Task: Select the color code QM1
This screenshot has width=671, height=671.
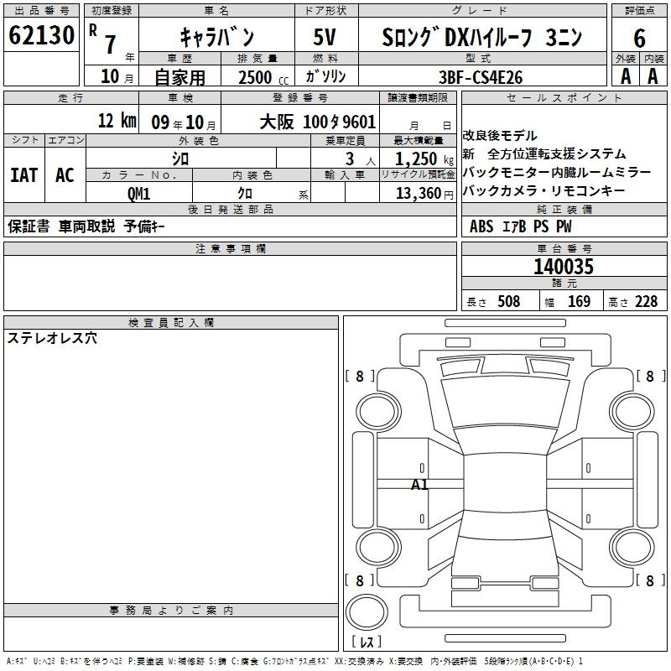Action: click(x=139, y=192)
